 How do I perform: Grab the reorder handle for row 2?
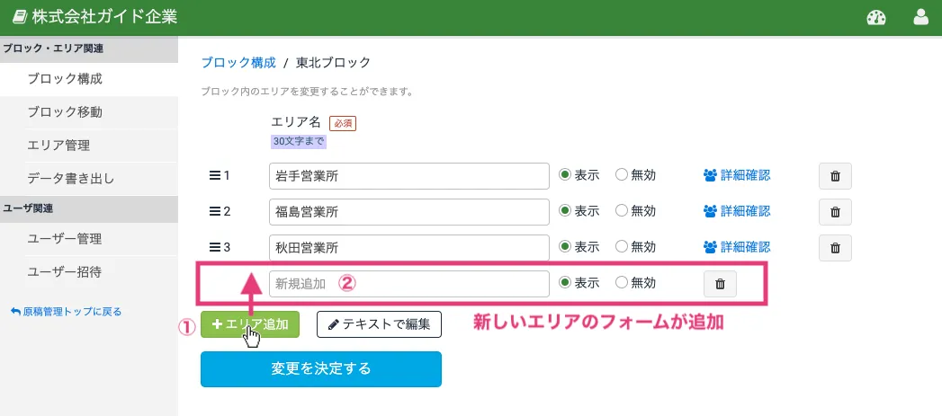tap(214, 211)
